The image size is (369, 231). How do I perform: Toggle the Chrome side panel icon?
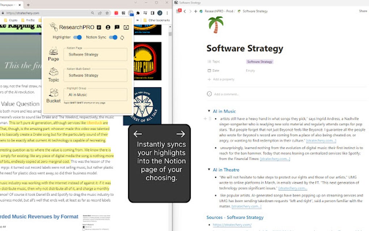[153, 13]
